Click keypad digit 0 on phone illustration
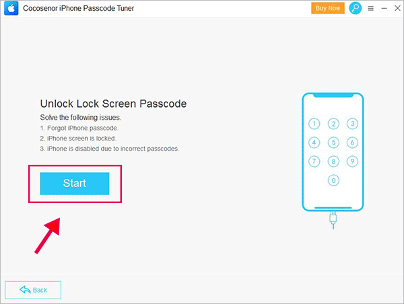404x304 pixels. point(333,180)
